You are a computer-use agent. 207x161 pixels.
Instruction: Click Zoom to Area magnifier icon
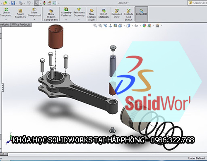click(x=100, y=26)
